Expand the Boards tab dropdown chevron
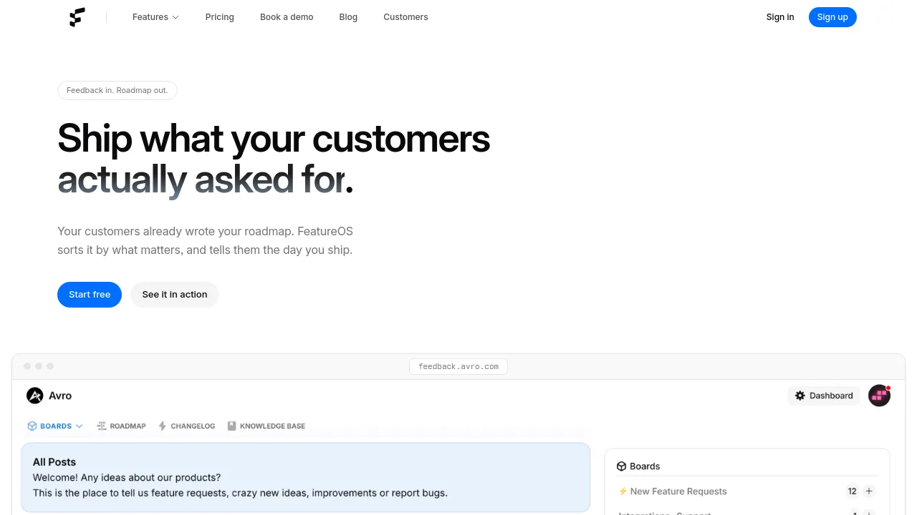The height and width of the screenshot is (515, 917). tap(80, 426)
